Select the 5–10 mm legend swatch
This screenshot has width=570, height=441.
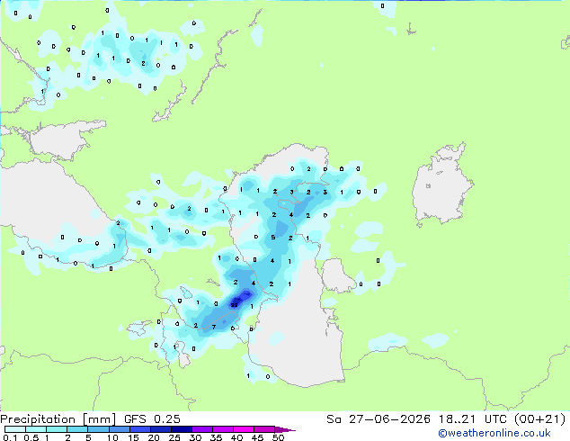click(x=98, y=429)
